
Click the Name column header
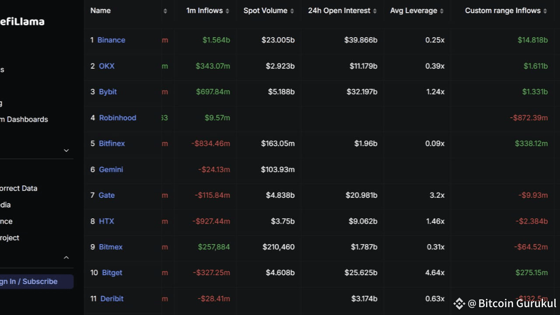click(x=101, y=10)
